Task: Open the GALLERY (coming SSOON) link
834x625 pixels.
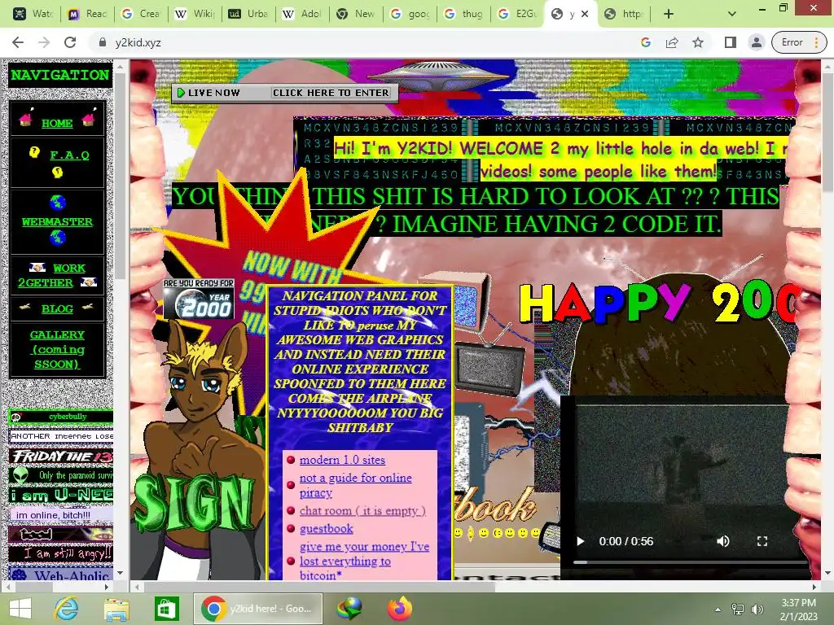Action: click(x=57, y=349)
